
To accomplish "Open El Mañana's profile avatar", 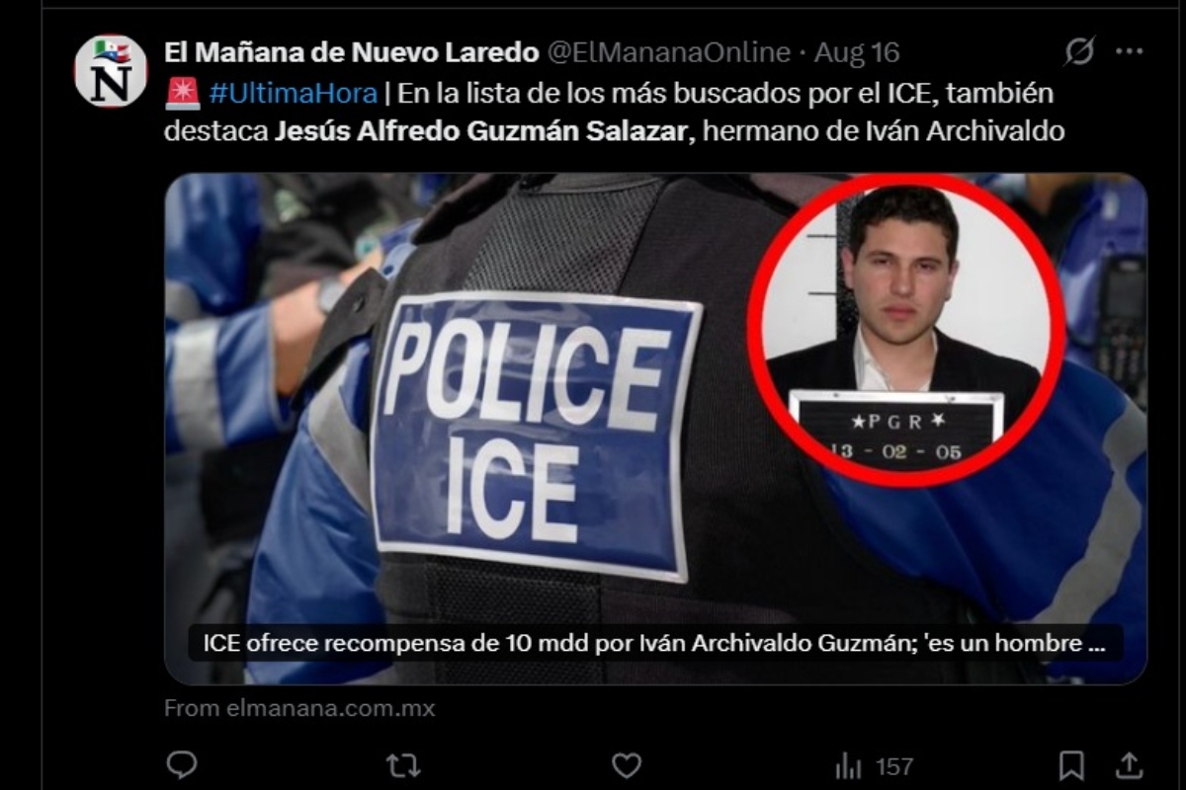I will (111, 71).
